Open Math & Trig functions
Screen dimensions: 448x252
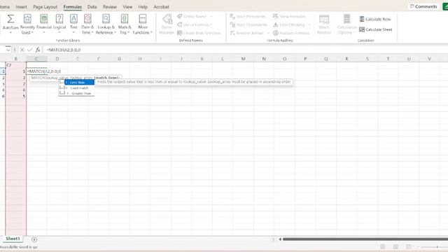point(125,24)
